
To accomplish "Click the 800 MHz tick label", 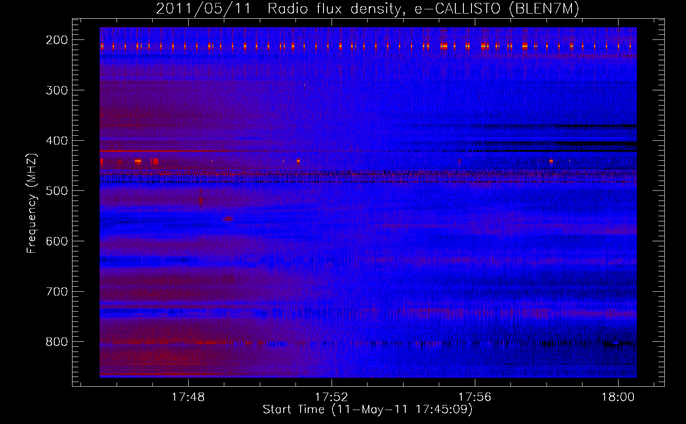I will pyautogui.click(x=57, y=342).
